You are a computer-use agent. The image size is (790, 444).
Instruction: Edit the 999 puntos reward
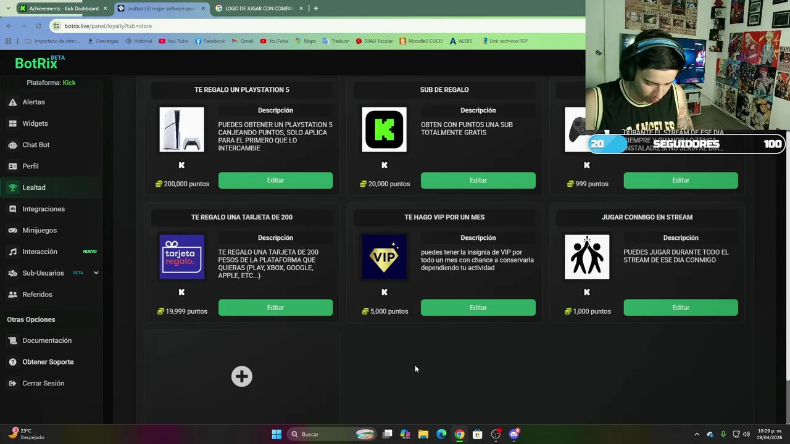click(x=681, y=181)
